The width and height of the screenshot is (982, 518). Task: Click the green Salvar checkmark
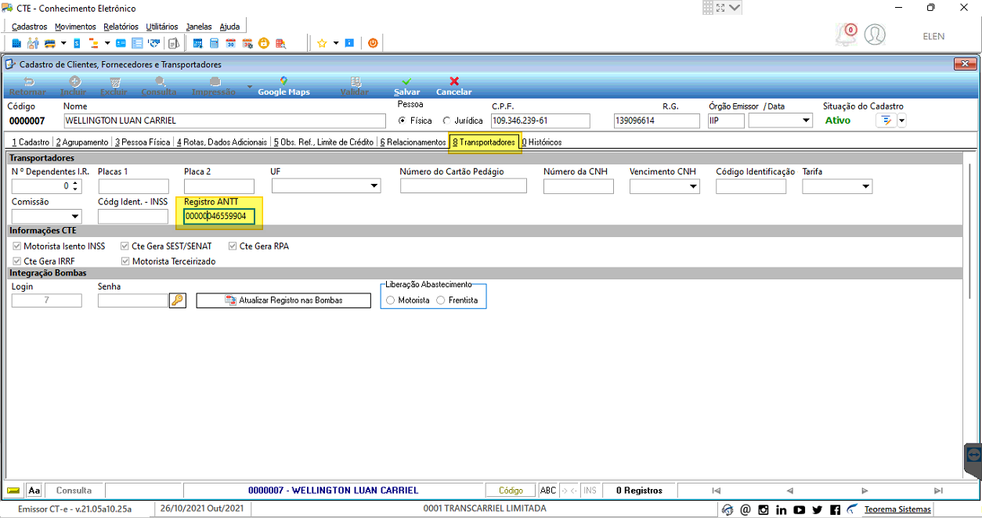pyautogui.click(x=406, y=81)
